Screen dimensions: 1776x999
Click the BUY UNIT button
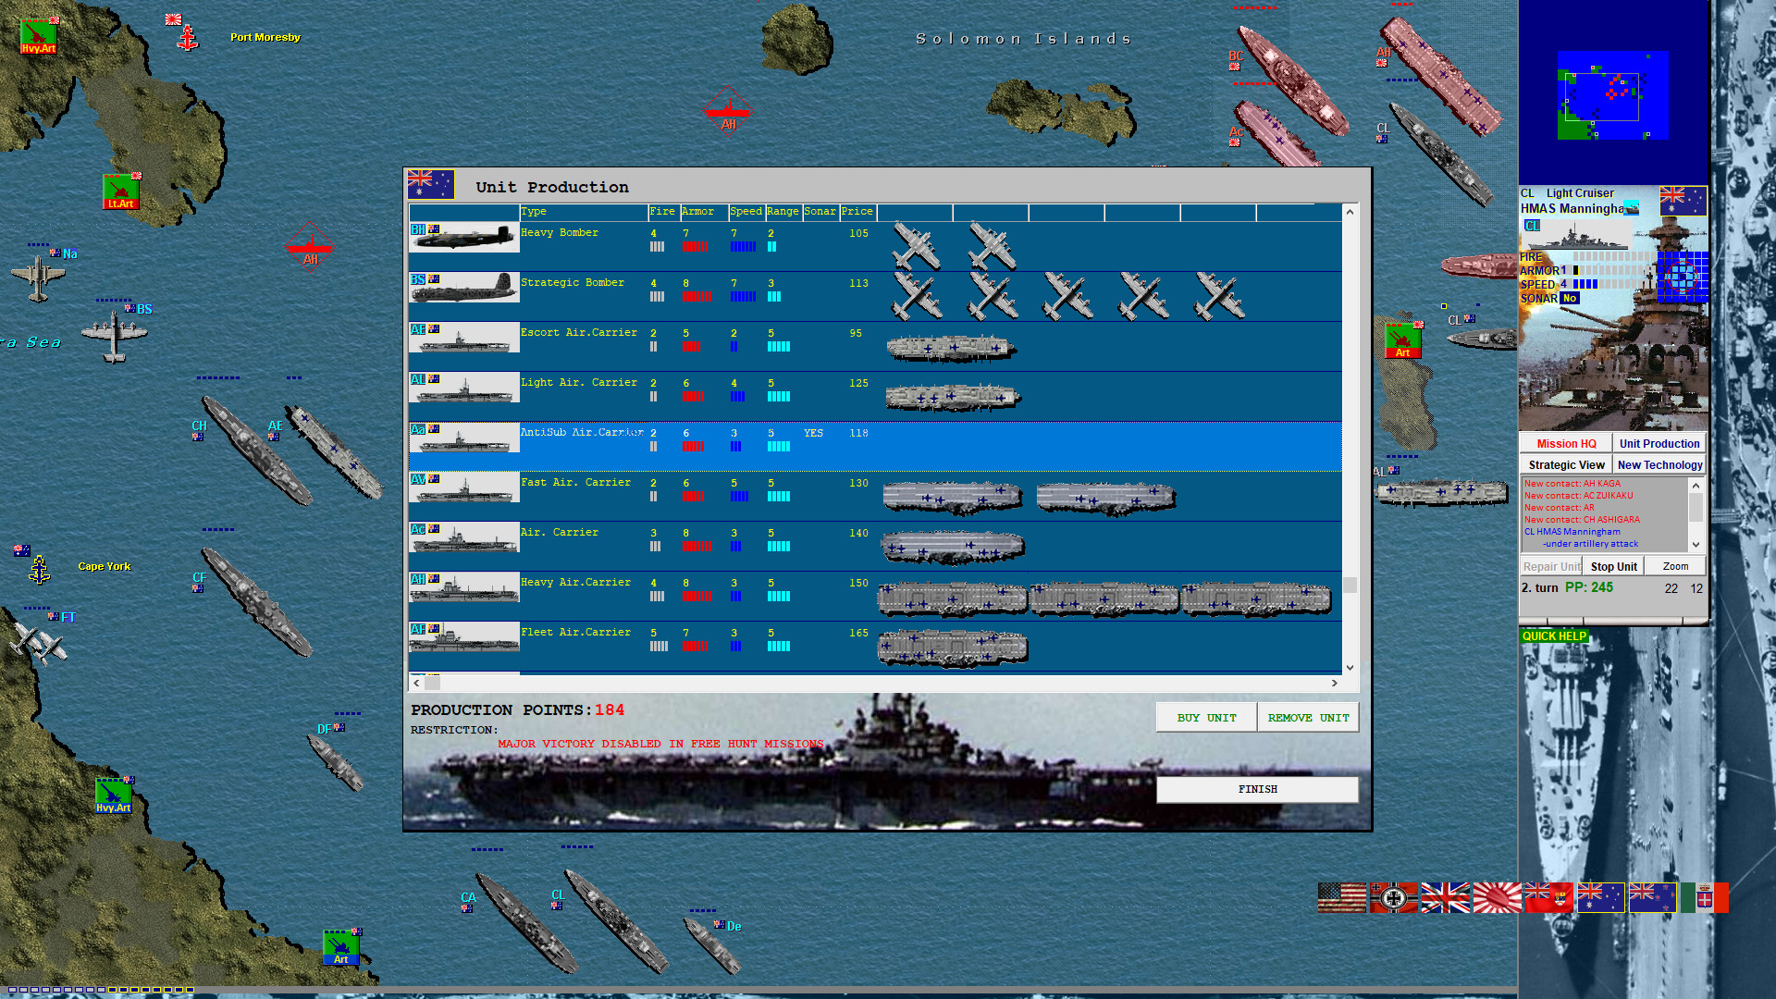tap(1205, 717)
